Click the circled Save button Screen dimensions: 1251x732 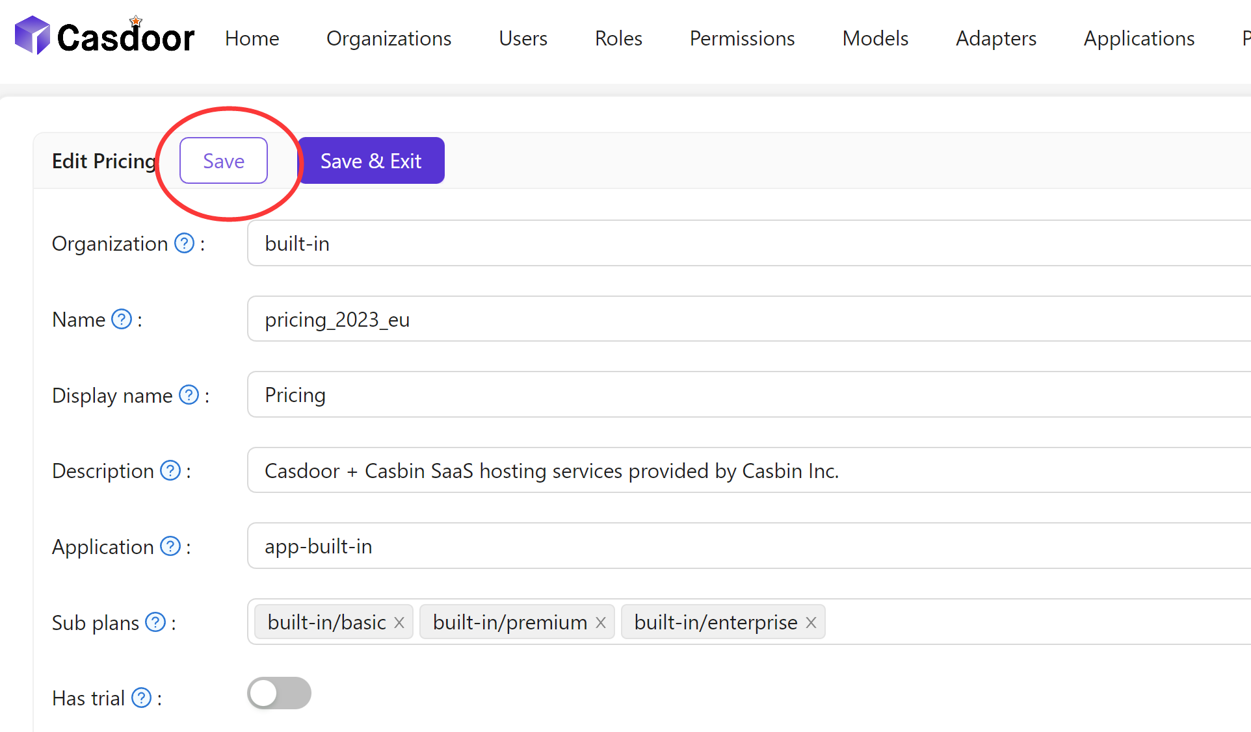coord(223,160)
